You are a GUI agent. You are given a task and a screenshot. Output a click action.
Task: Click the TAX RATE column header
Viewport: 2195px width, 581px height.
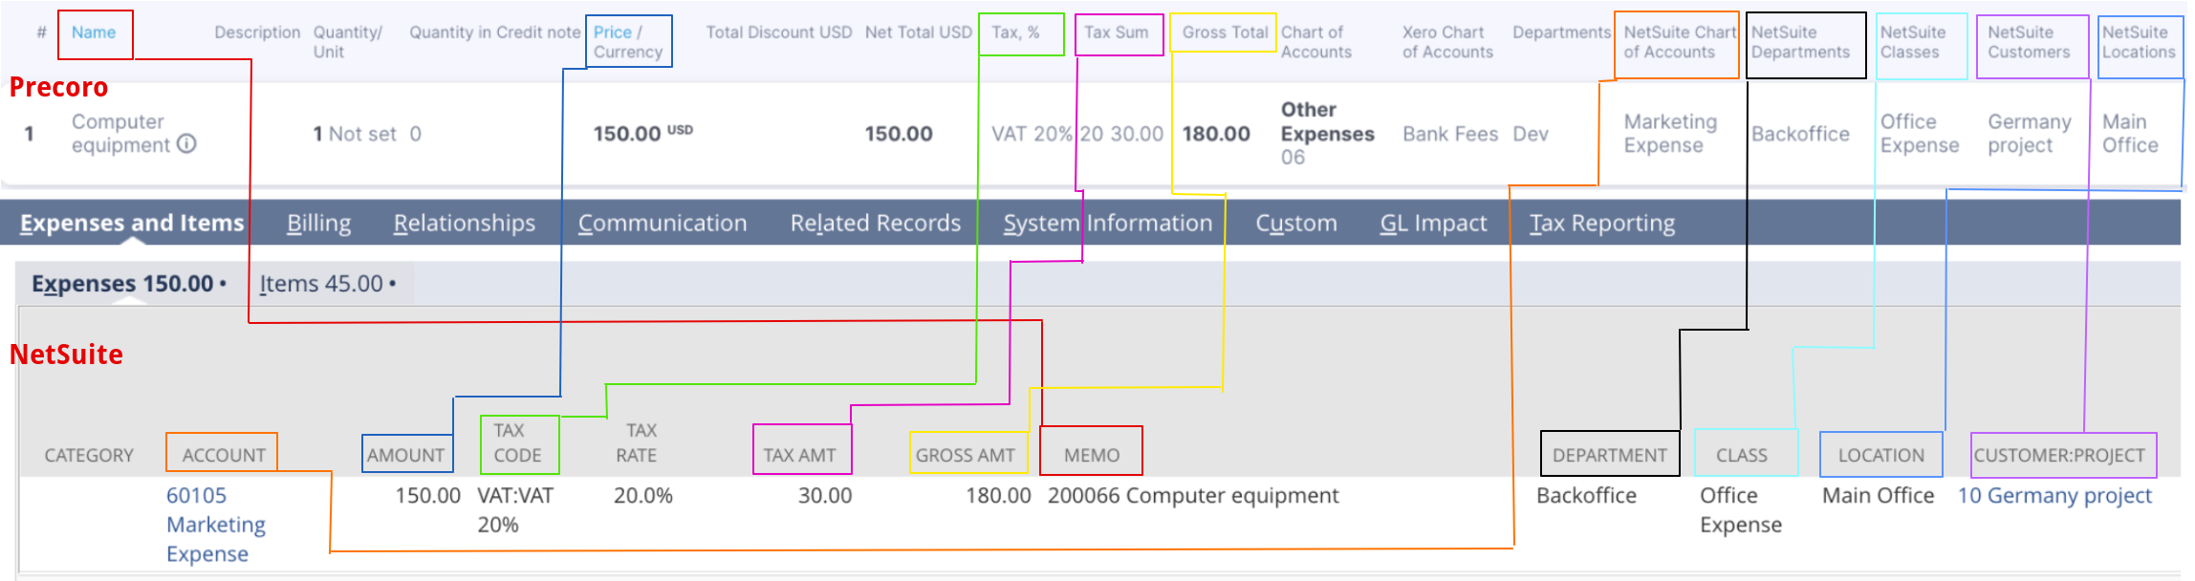coord(637,443)
